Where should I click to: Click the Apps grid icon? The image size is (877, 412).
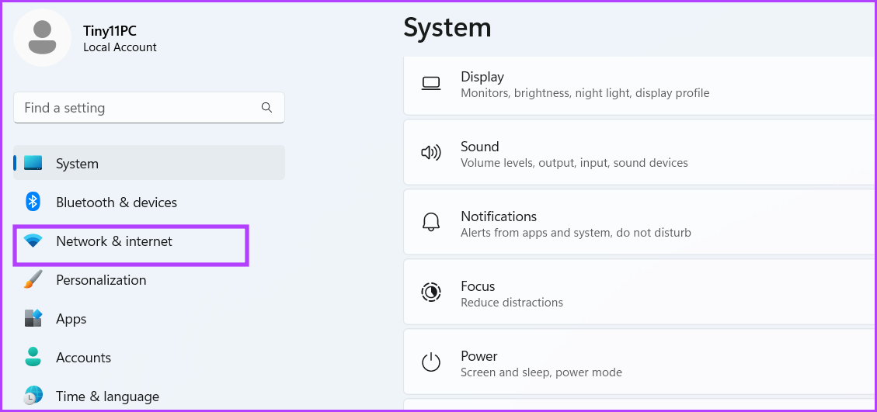pos(33,318)
